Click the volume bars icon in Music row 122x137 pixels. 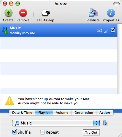(x=106, y=31)
